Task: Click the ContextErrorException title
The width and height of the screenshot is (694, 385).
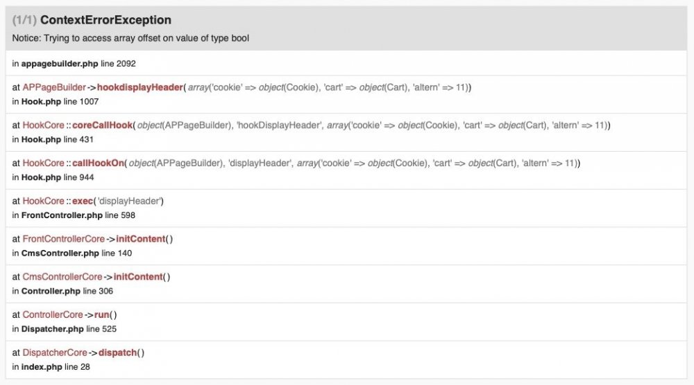Action: (x=105, y=21)
